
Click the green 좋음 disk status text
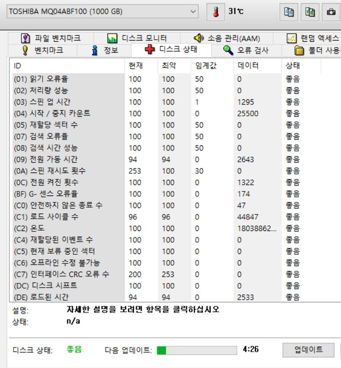click(x=74, y=349)
